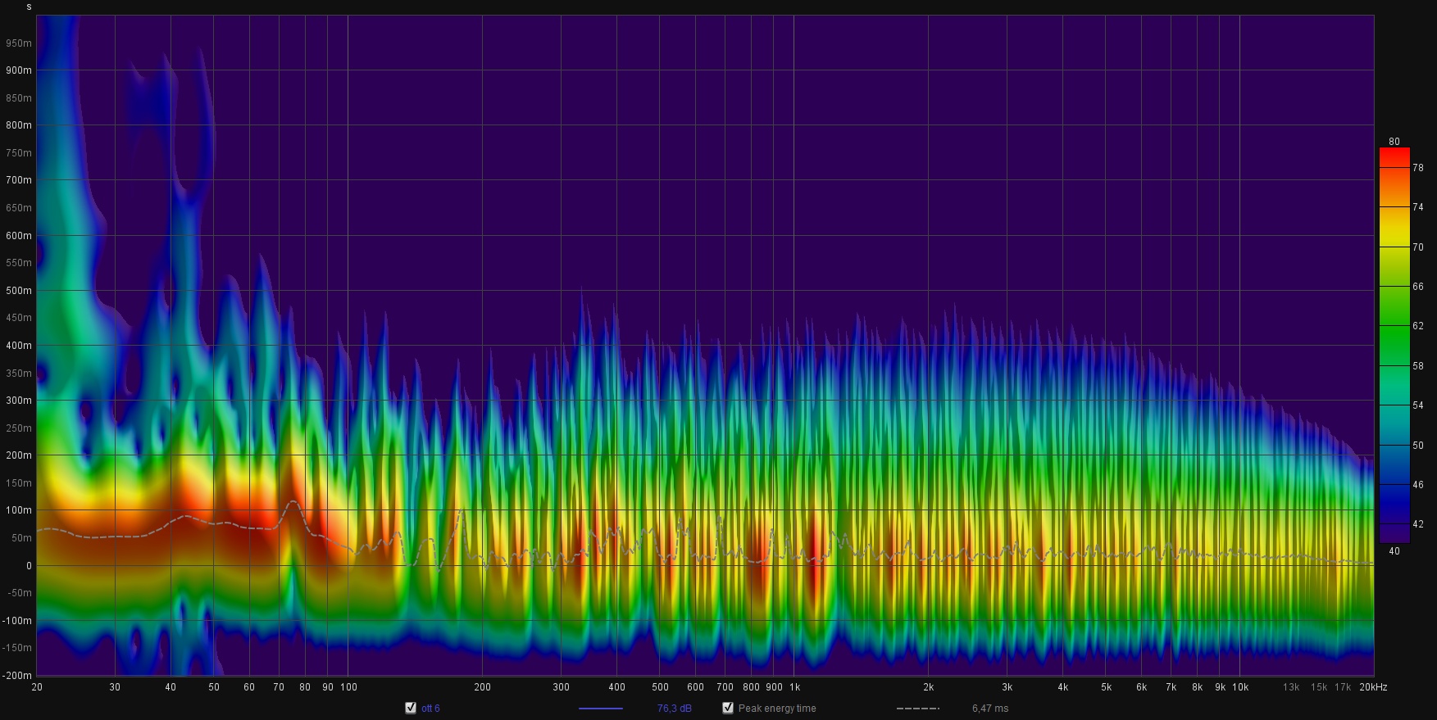Image resolution: width=1437 pixels, height=720 pixels.
Task: Click the '-200m' time axis label
Action: 17,676
